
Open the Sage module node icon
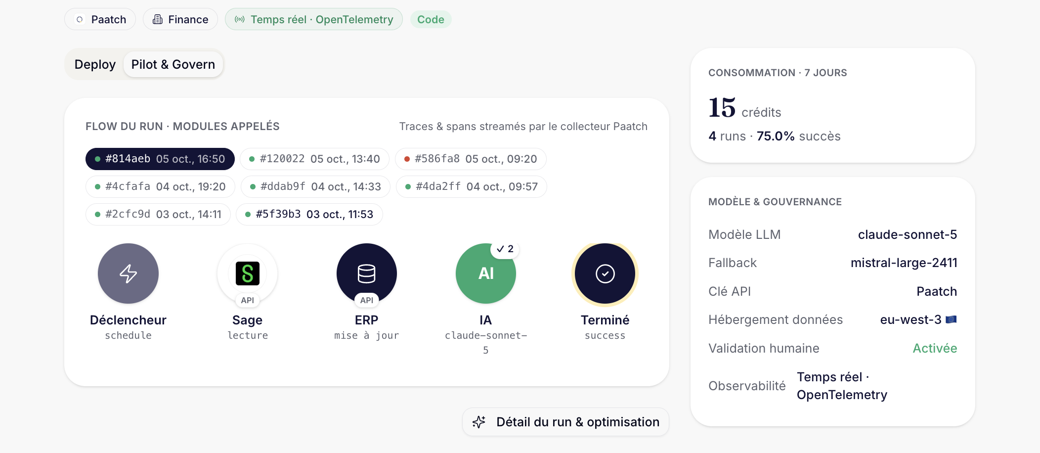pyautogui.click(x=248, y=273)
